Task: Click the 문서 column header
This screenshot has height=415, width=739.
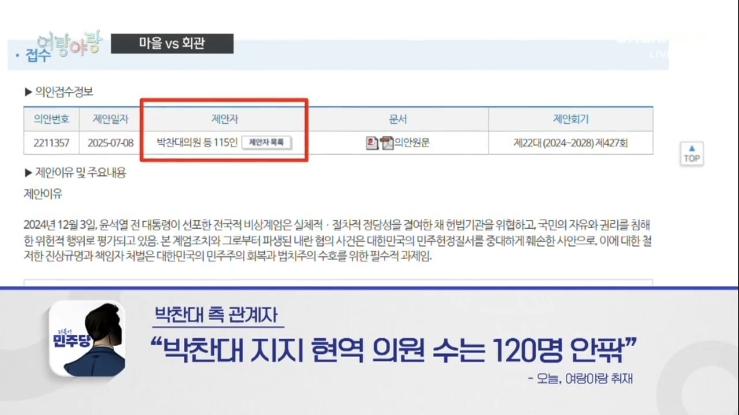Action: click(398, 119)
